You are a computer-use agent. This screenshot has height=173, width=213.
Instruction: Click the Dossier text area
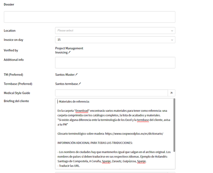pos(89,17)
